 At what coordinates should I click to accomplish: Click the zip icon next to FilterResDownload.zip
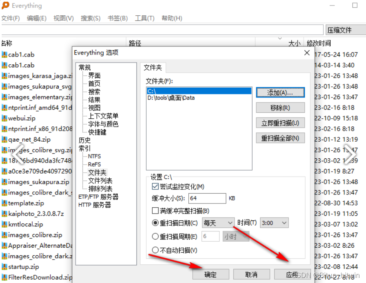coord(5,277)
